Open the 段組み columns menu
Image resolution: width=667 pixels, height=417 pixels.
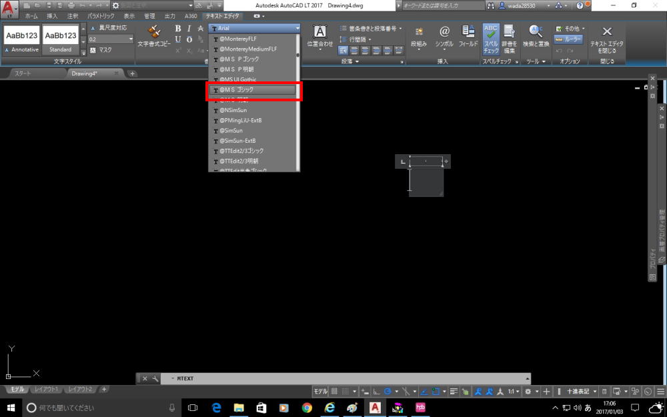[x=419, y=37]
